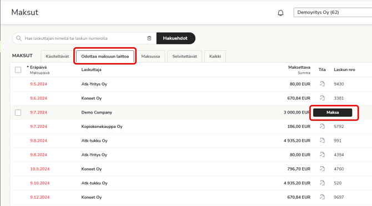Go to the Selvitettävät tab

click(184, 56)
